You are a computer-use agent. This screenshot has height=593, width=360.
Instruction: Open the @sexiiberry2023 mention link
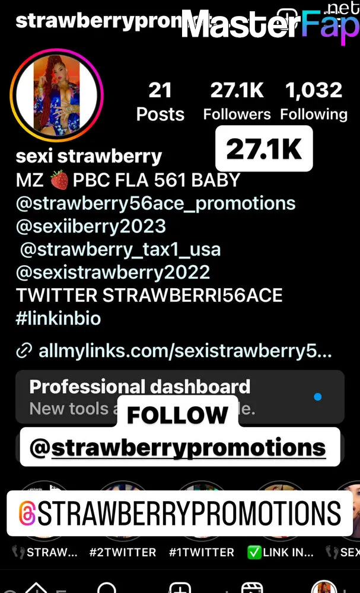click(91, 227)
